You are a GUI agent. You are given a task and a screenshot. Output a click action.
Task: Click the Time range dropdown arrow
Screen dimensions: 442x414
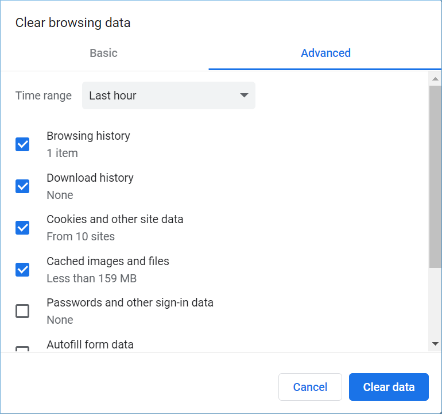coord(244,95)
